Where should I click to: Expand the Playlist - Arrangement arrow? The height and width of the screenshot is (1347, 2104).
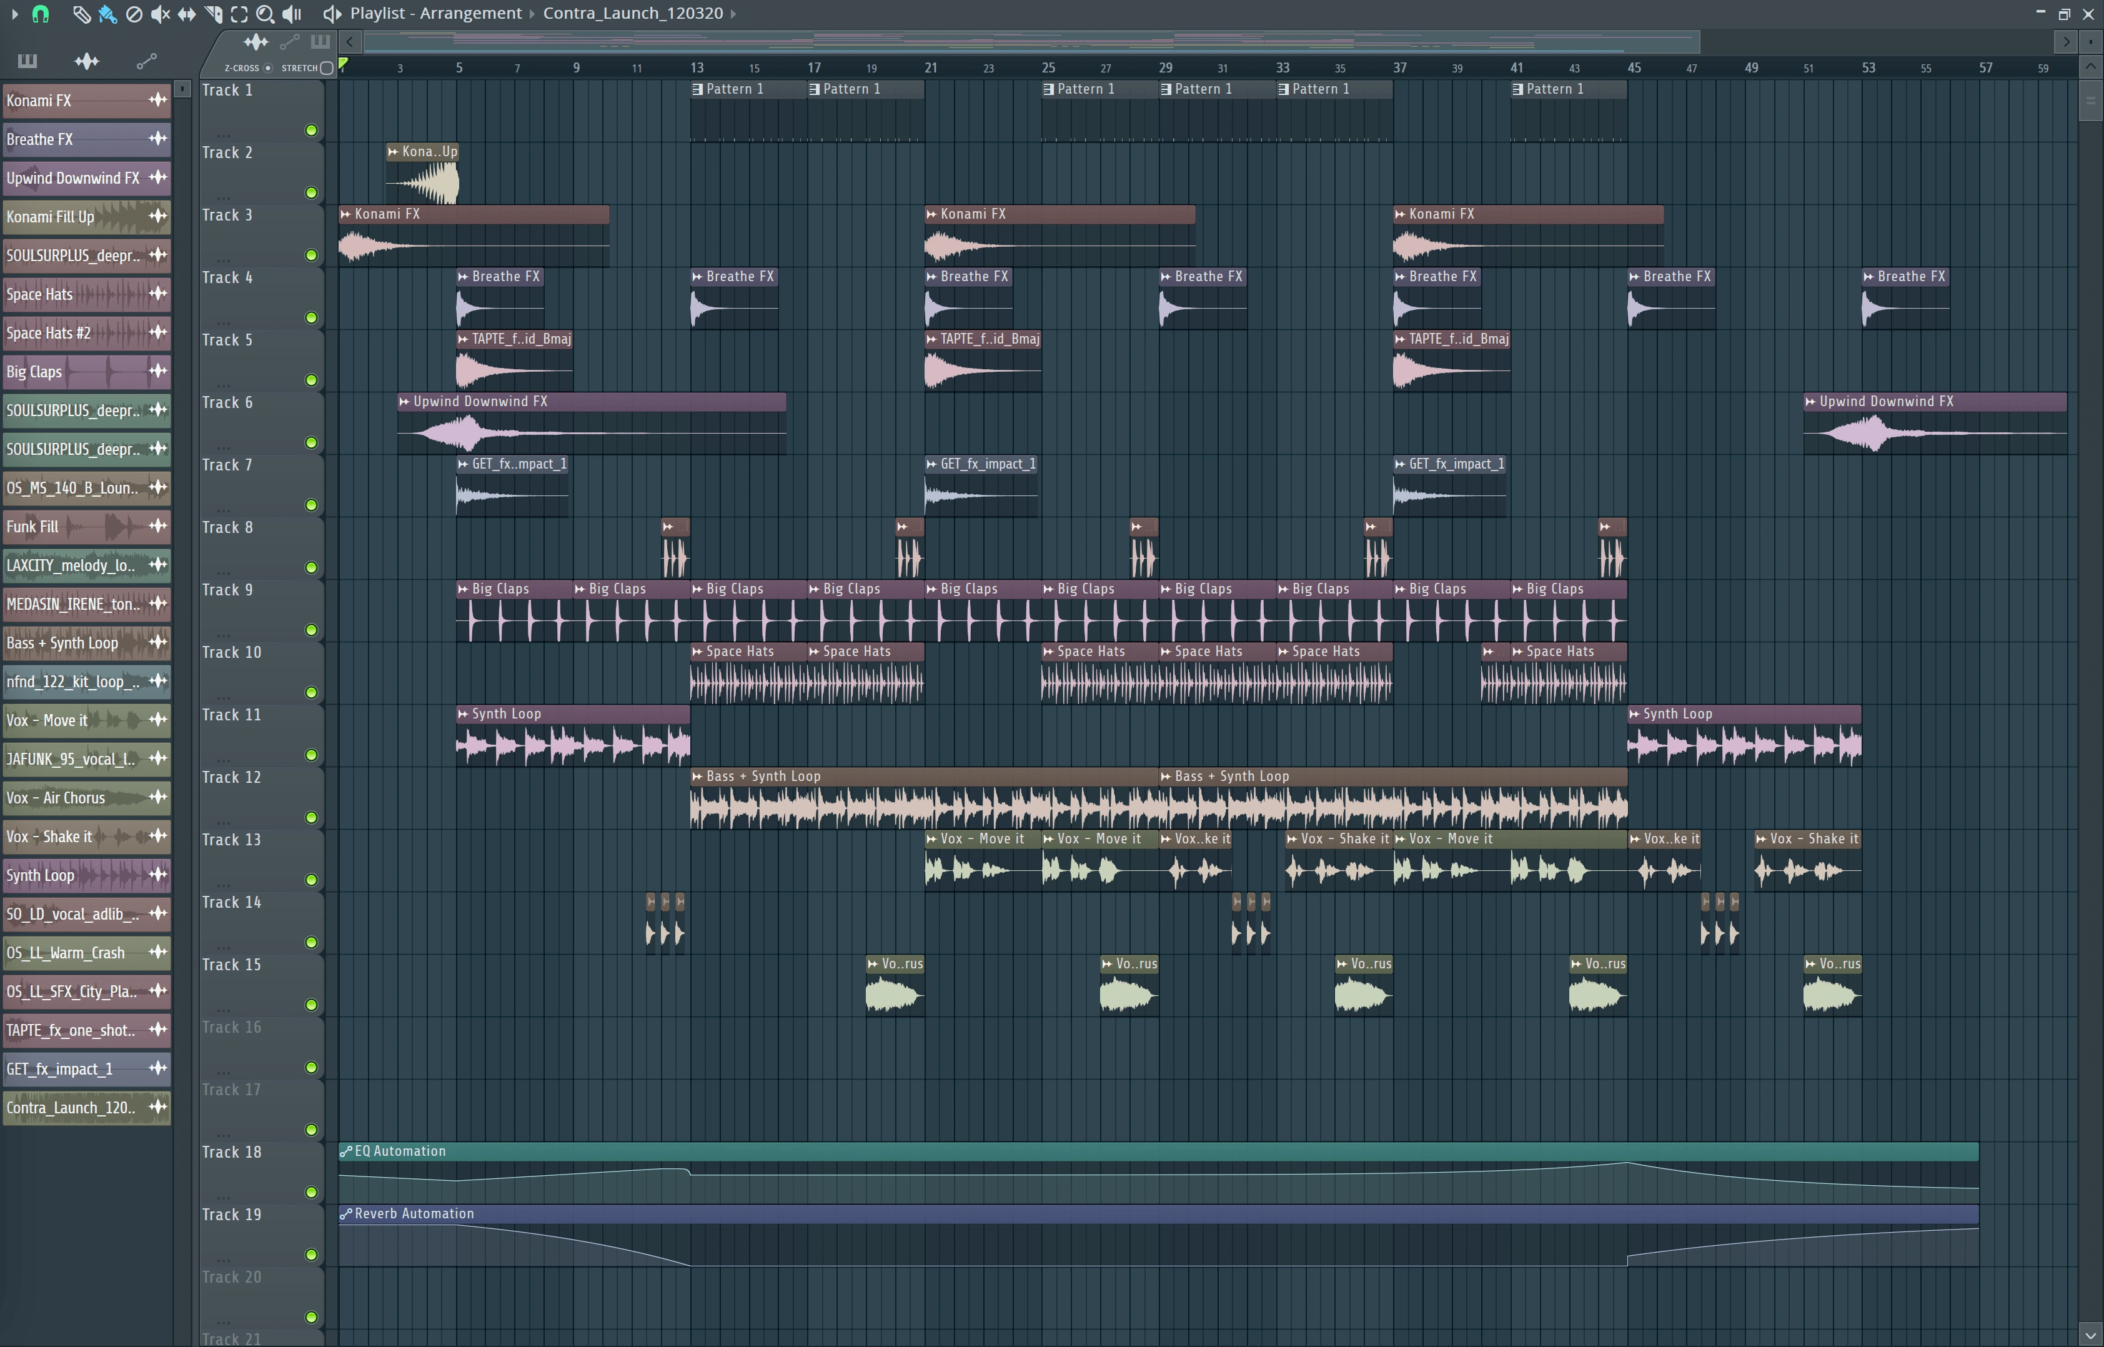tap(531, 14)
